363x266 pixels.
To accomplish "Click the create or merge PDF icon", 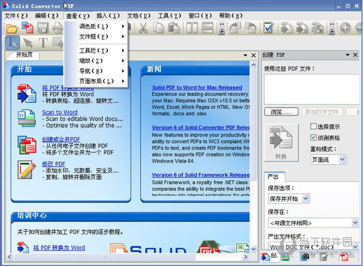I will [27, 145].
